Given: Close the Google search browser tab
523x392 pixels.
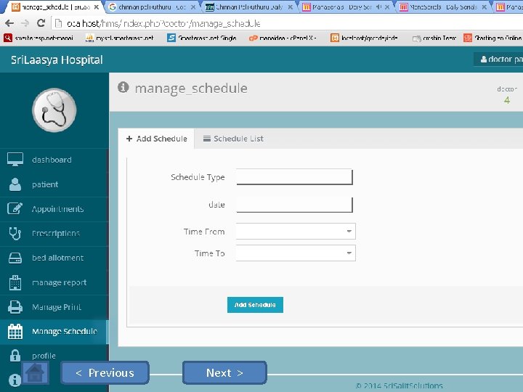Looking at the screenshot, I should [193, 7].
